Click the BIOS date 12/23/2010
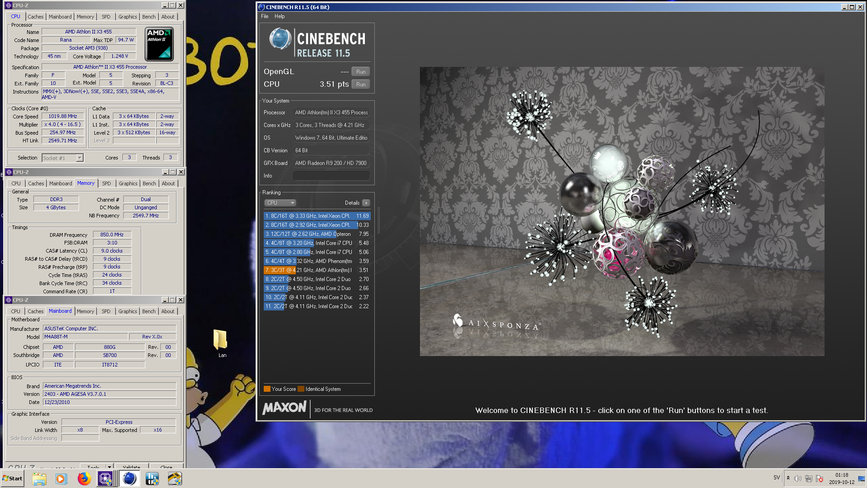 click(x=110, y=402)
